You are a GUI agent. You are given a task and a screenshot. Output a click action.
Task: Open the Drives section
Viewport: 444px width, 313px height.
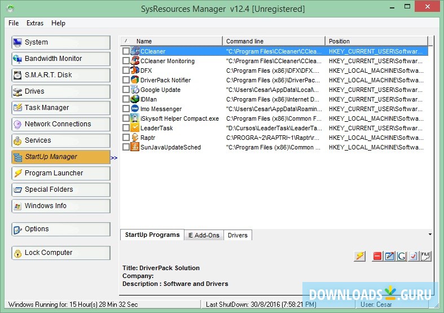(61, 91)
